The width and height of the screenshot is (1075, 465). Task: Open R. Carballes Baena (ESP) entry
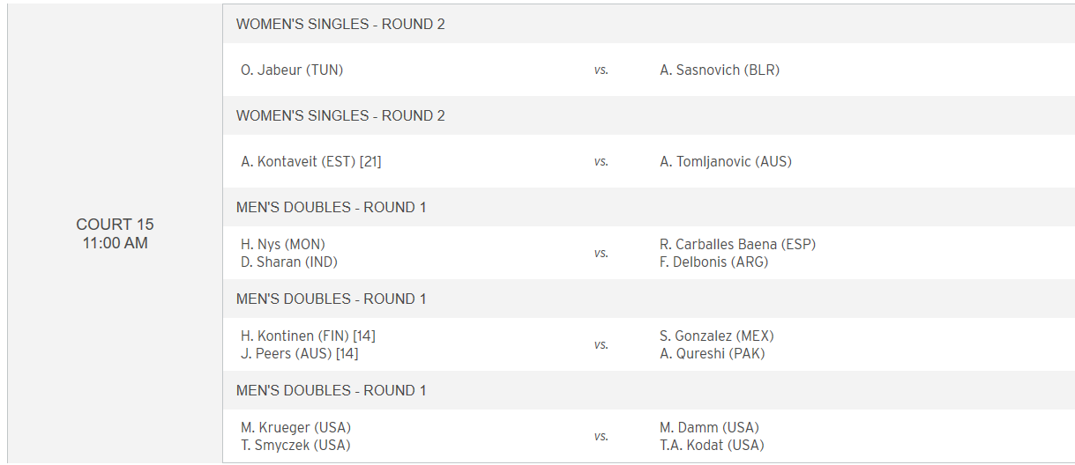[x=738, y=244]
